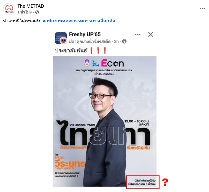Click the orange speaker name วีระยุทธ

point(70,164)
